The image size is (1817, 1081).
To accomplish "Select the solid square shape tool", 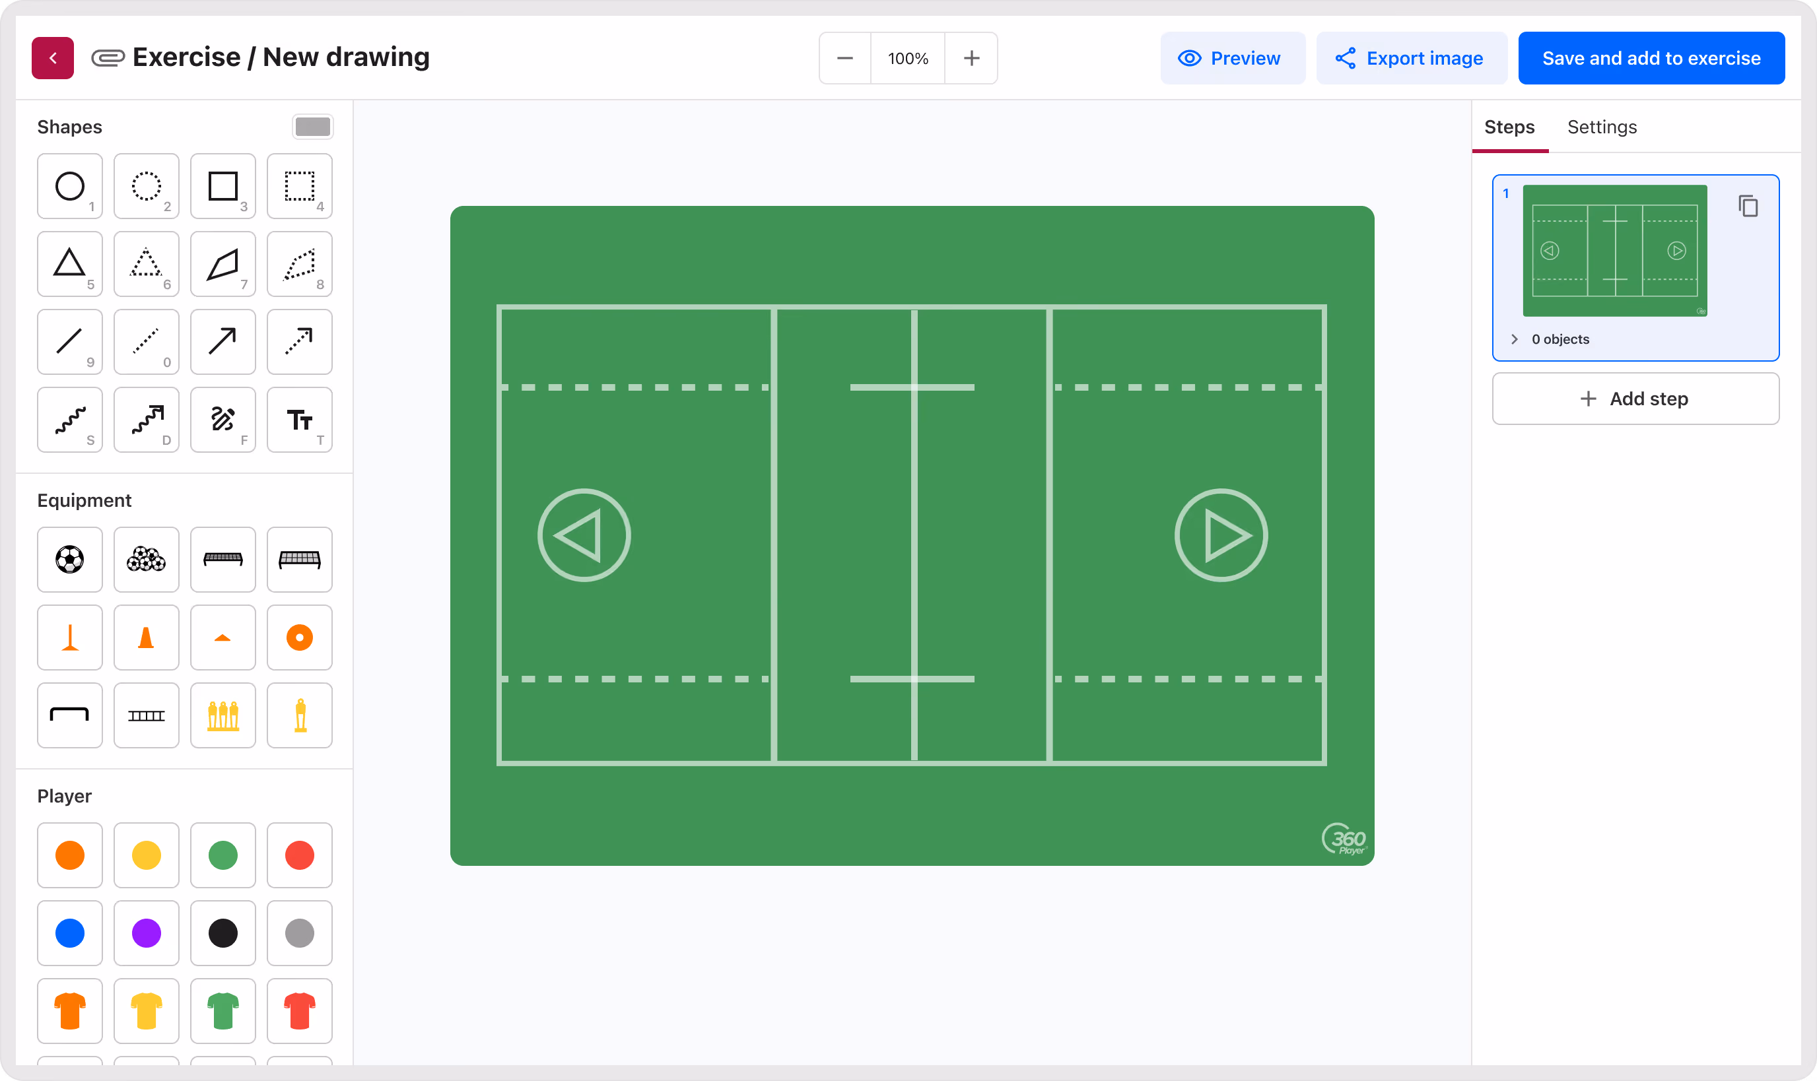I will [x=223, y=185].
